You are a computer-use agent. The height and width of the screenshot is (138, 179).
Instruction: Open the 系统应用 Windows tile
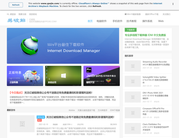63,76
